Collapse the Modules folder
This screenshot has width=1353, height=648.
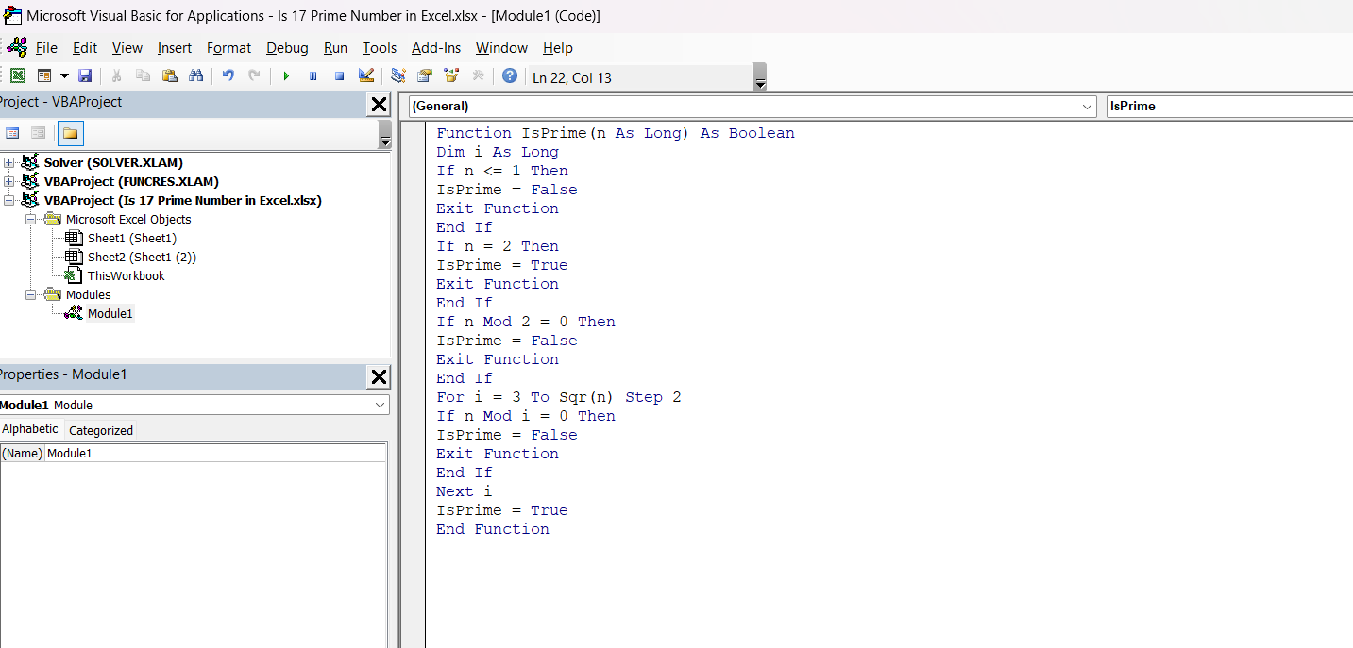[30, 294]
